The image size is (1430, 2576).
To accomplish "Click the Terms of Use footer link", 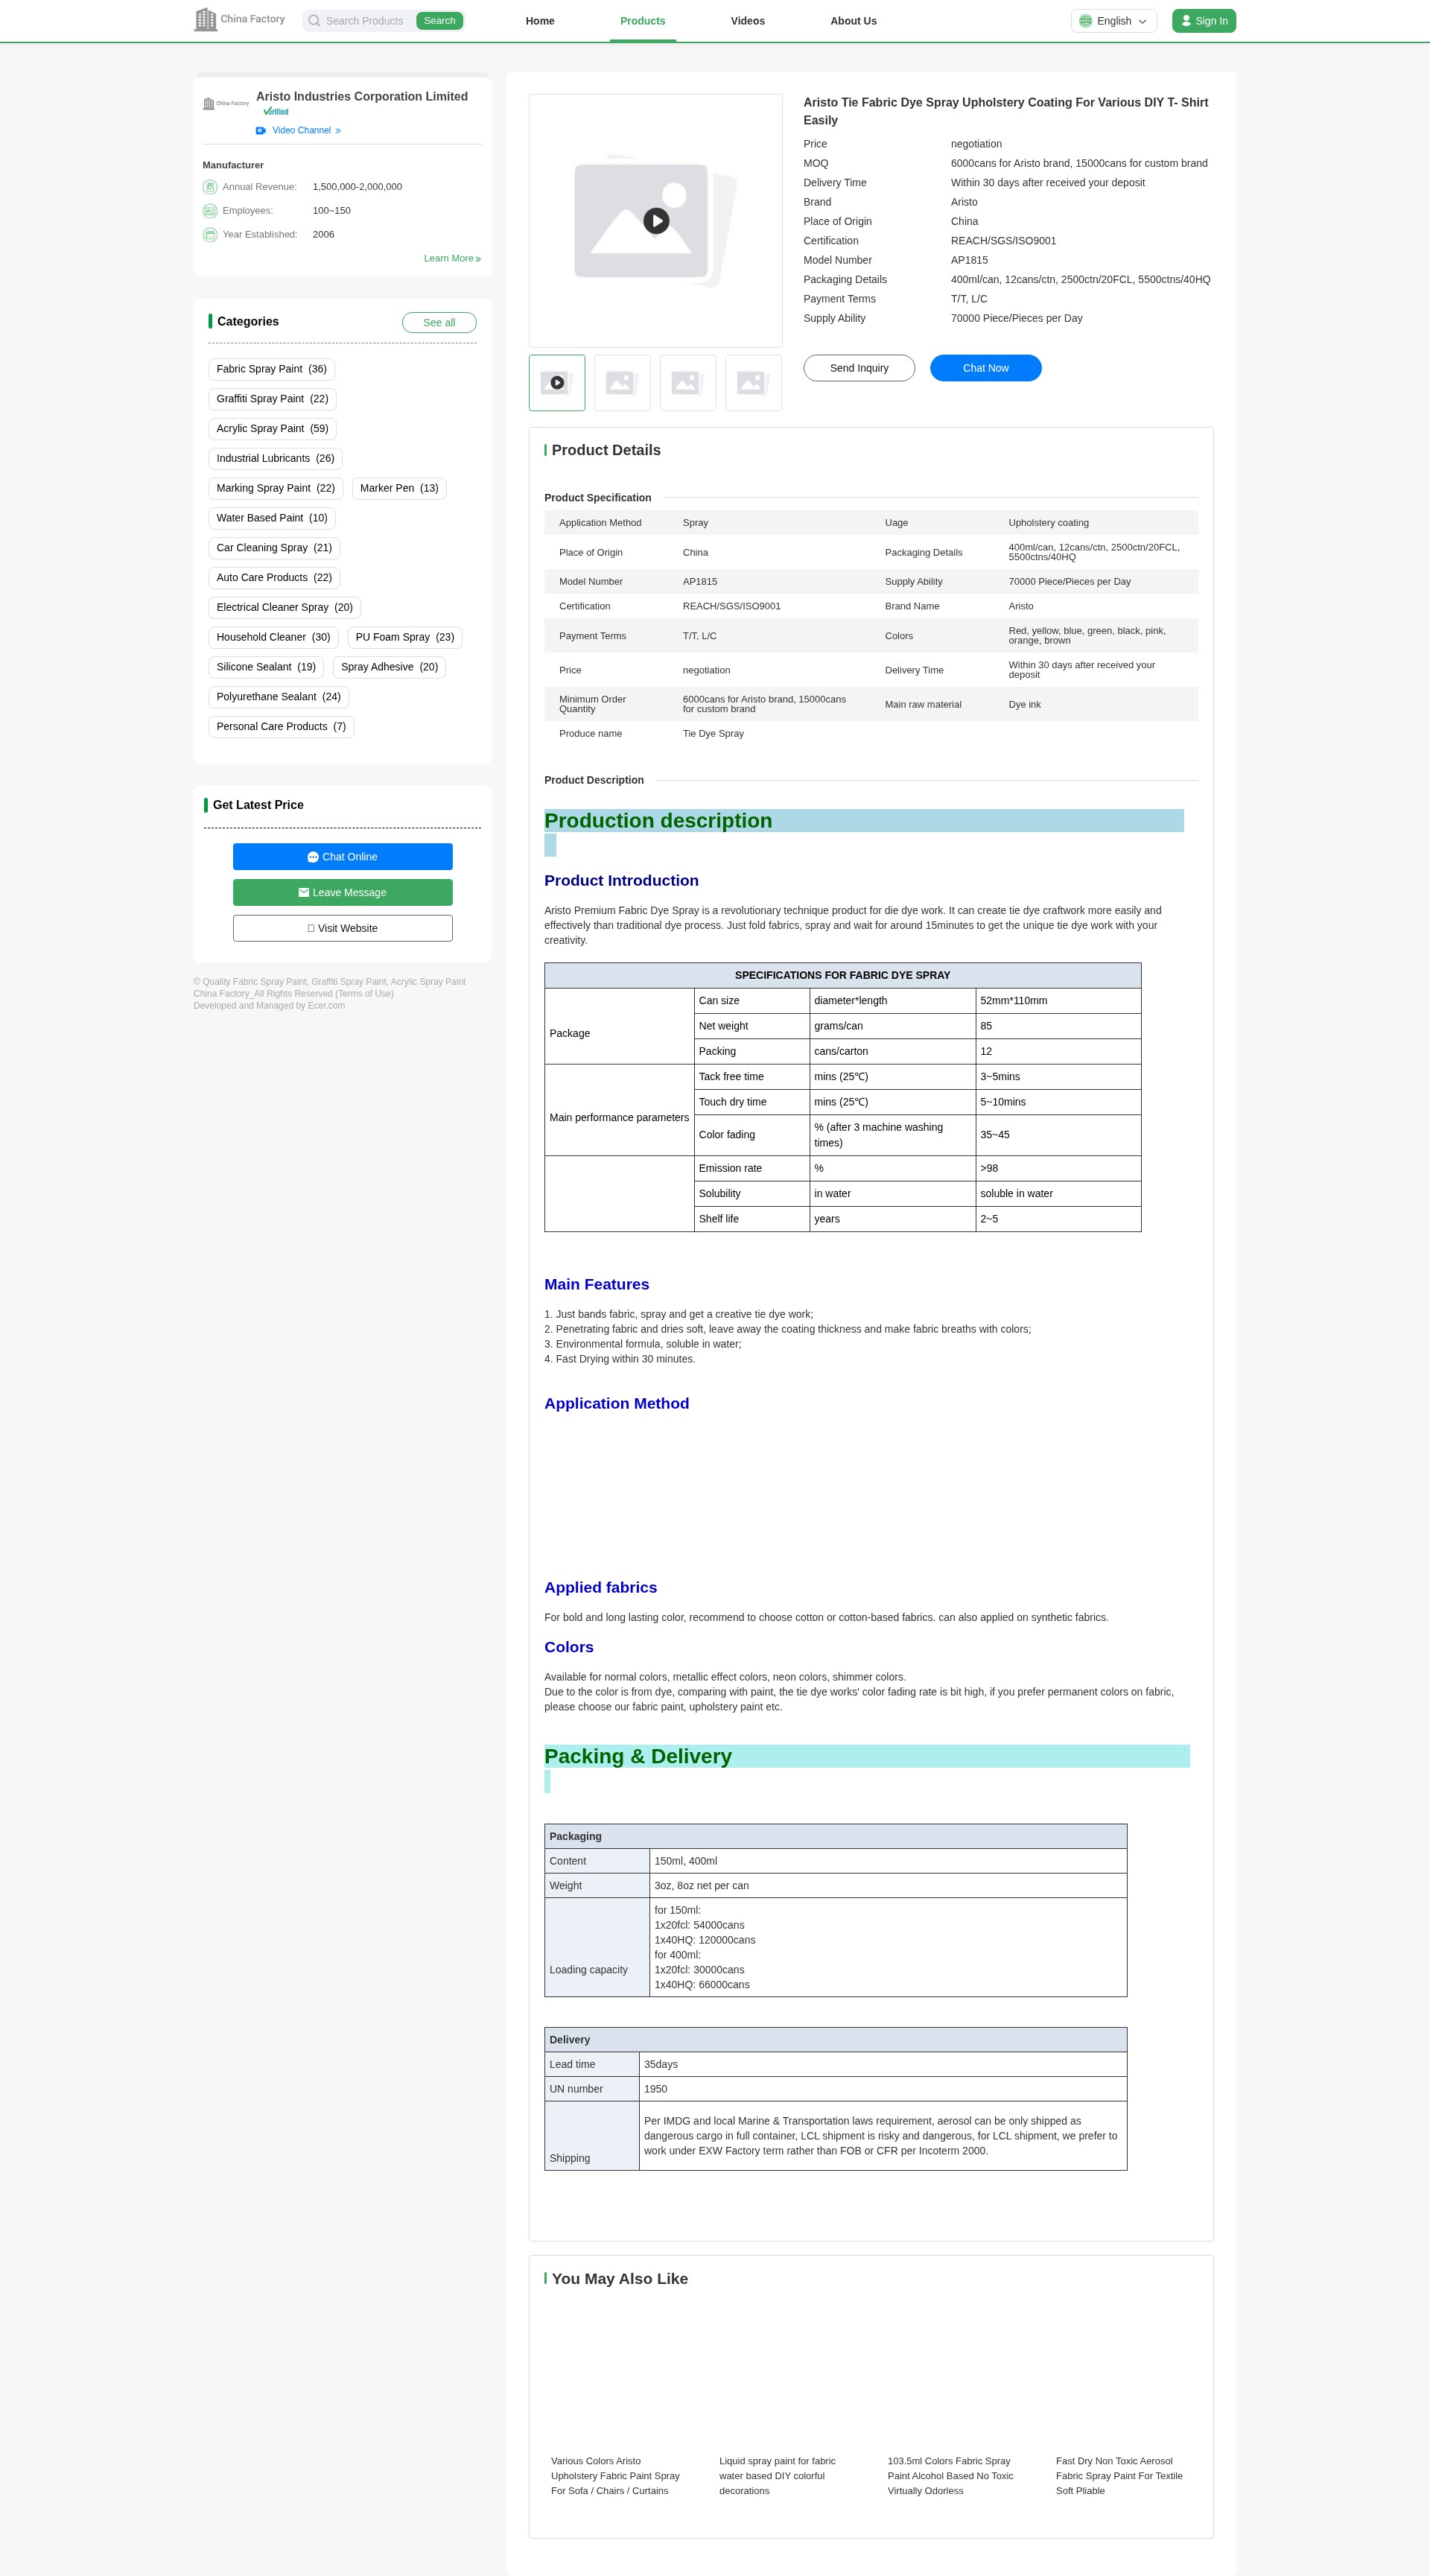I will click(364, 994).
